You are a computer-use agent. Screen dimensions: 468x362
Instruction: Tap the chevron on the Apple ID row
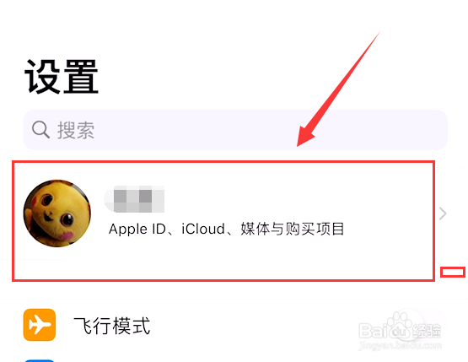(443, 213)
